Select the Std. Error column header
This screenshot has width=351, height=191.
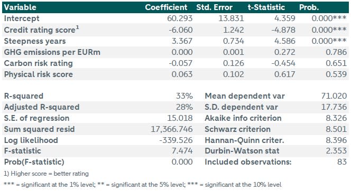pos(214,7)
